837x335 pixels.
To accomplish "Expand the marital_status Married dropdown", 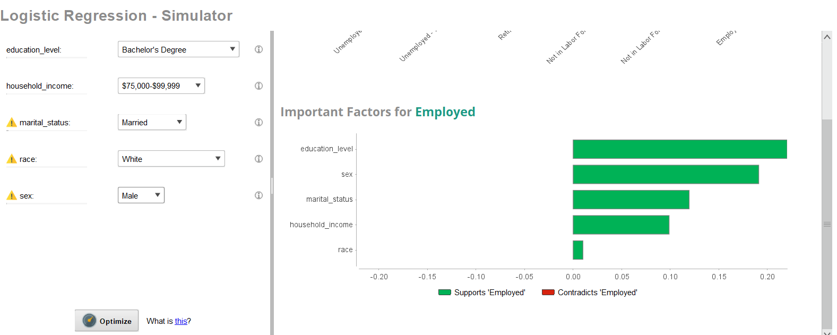I will pyautogui.click(x=152, y=122).
